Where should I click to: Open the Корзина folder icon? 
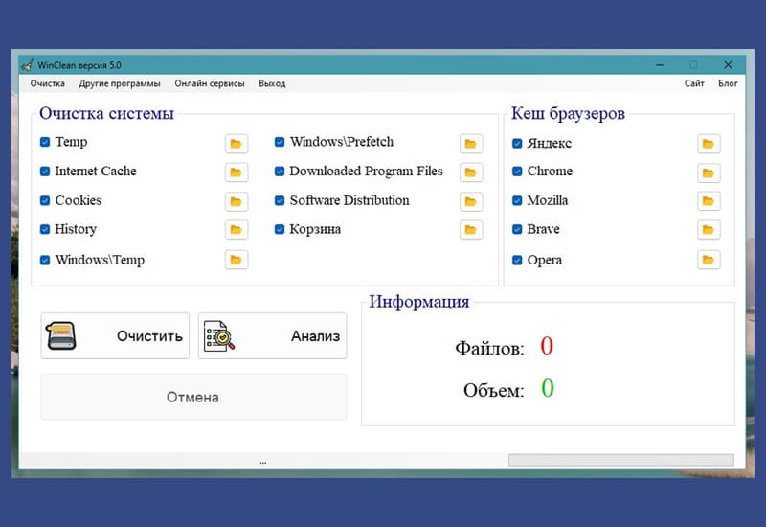point(471,230)
